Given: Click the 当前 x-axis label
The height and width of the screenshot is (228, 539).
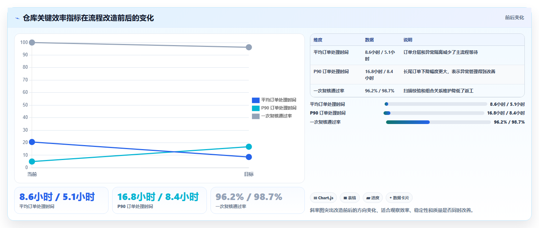Looking at the screenshot, I should click(32, 175).
